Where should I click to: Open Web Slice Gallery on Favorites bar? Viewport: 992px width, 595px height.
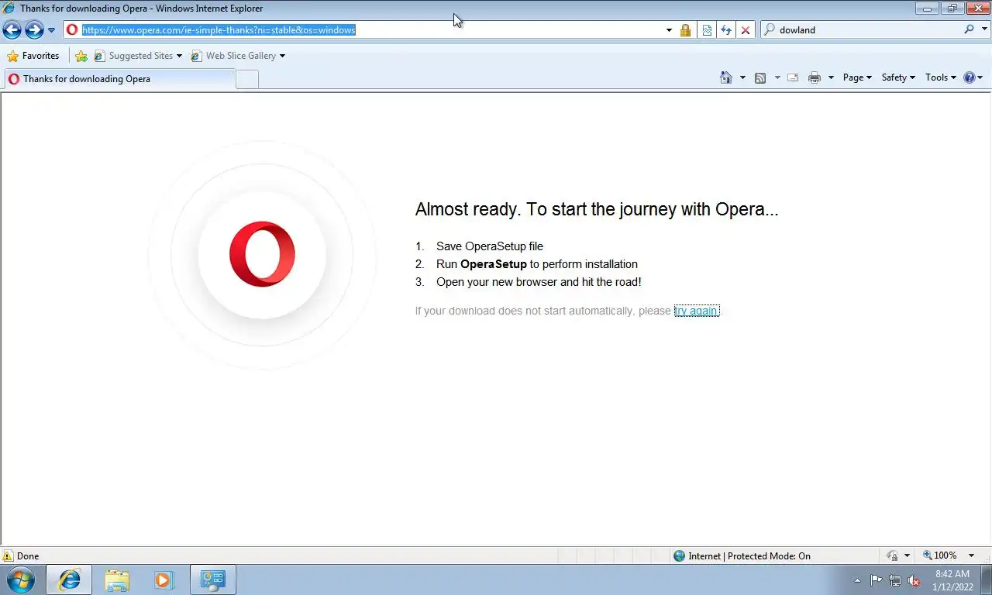(x=239, y=56)
